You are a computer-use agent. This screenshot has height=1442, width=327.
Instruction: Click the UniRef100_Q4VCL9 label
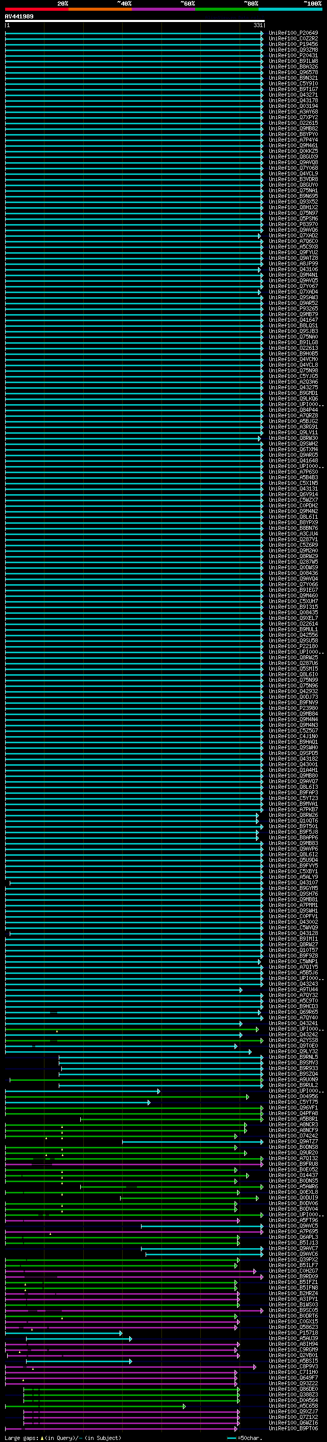pos(293,173)
